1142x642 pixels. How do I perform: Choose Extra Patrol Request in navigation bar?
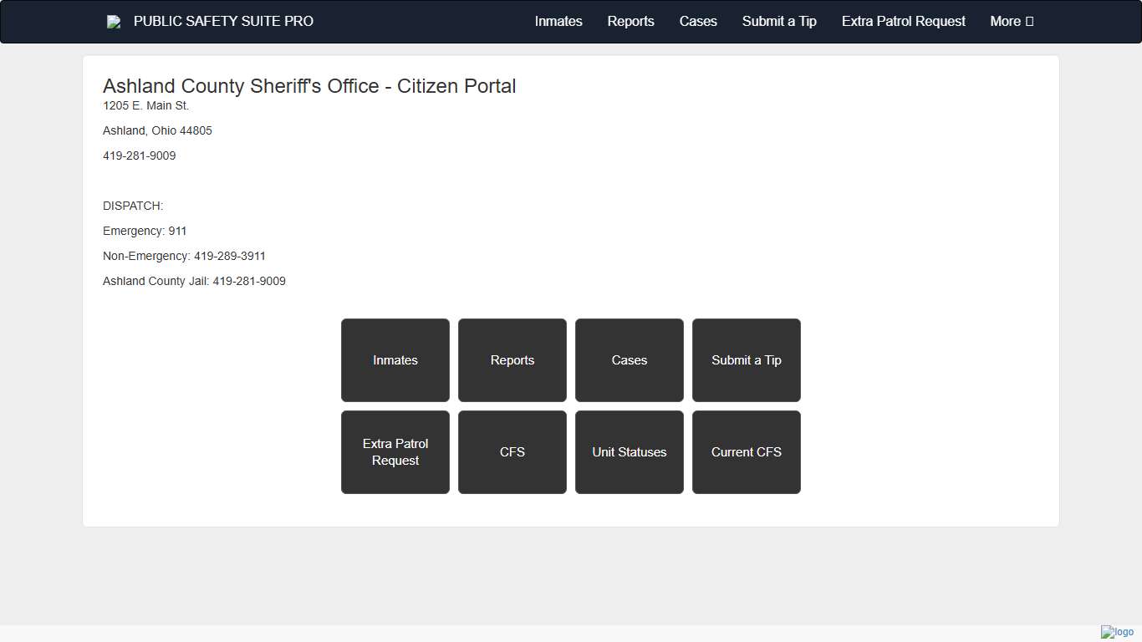click(x=903, y=22)
